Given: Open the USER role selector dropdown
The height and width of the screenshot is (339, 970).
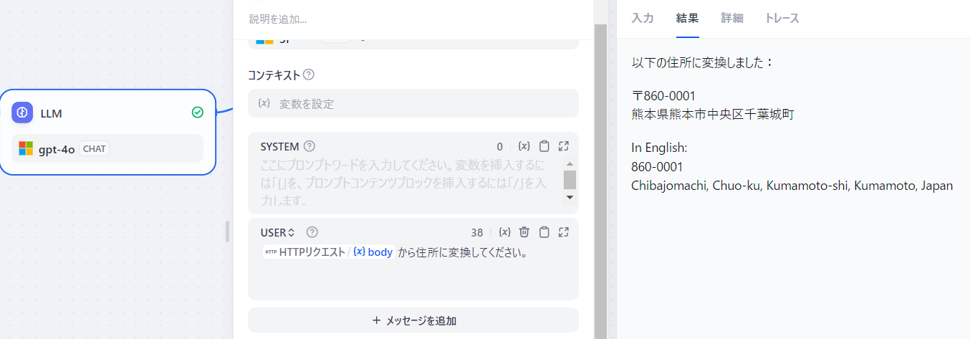Looking at the screenshot, I should click(278, 231).
